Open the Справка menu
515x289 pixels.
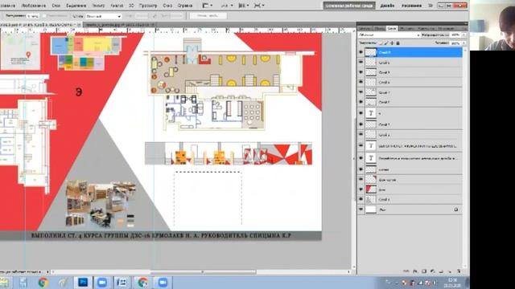pyautogui.click(x=185, y=6)
